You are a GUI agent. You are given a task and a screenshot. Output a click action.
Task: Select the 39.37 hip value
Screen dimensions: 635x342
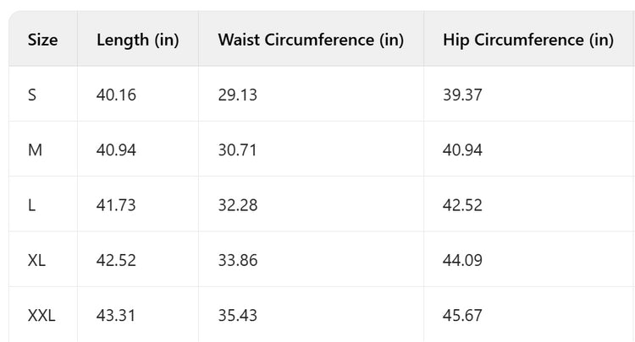(x=462, y=95)
